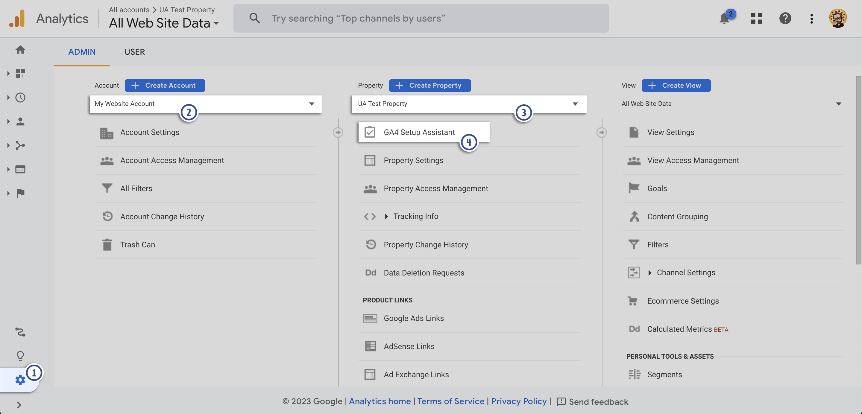Click the Tracking Info code brackets icon
Screen dimensions: 862x414
coord(370,216)
